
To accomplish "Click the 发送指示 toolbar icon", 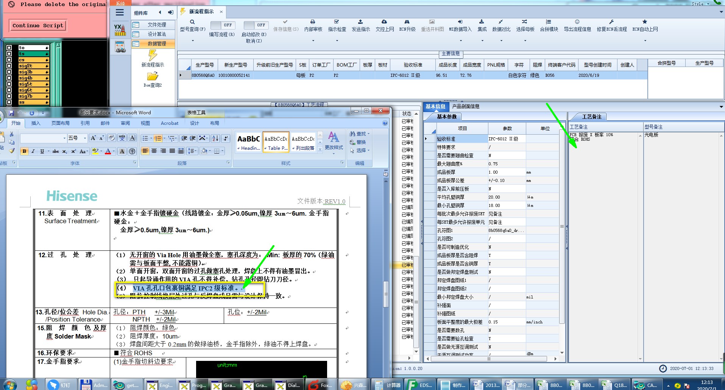I will pyautogui.click(x=360, y=22).
